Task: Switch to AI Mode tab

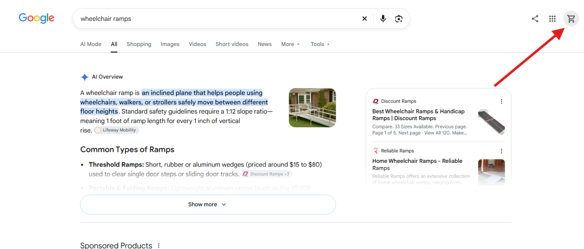Action: (x=91, y=44)
